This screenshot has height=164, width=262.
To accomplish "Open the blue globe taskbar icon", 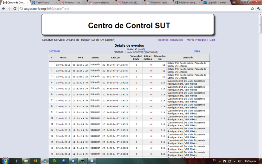I will coord(64,161).
